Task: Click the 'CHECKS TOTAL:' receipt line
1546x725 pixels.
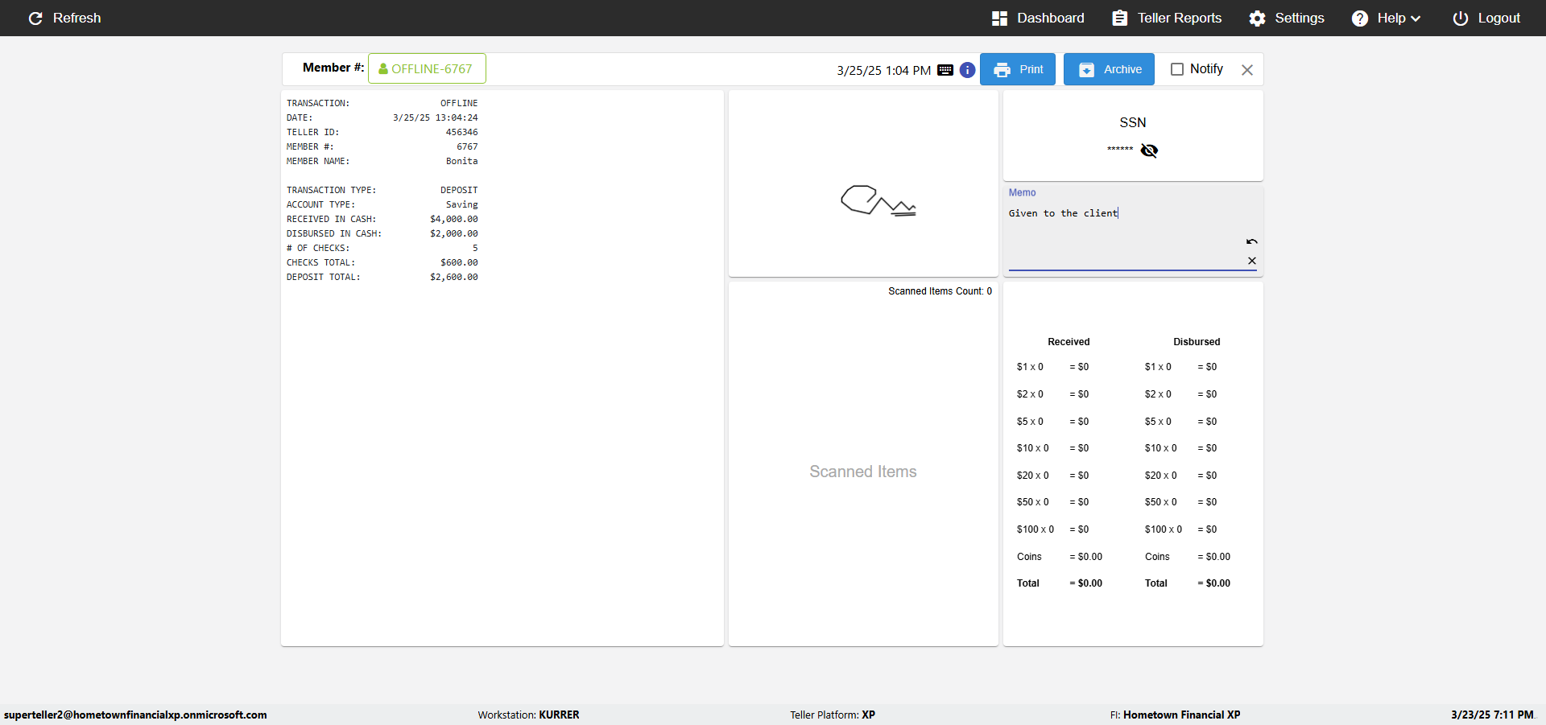Action: (x=382, y=262)
